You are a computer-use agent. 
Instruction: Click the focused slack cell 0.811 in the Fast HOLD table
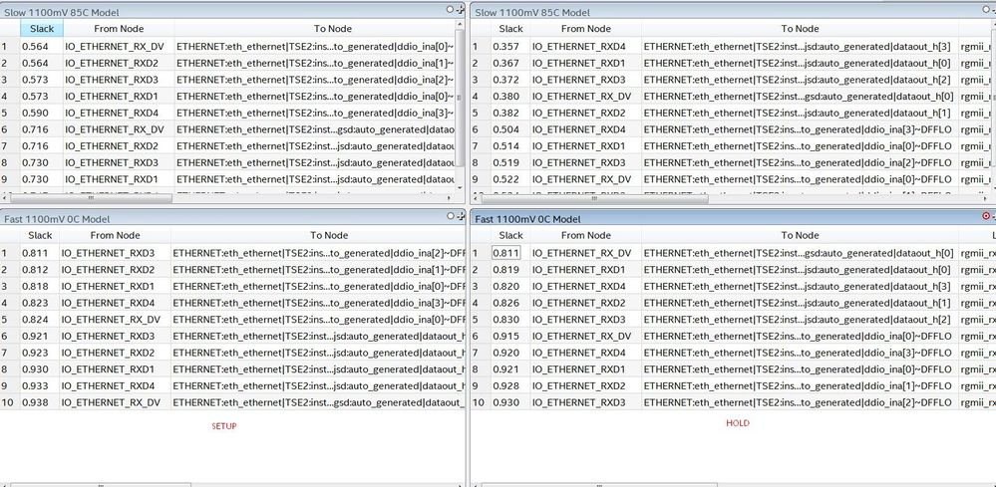click(x=510, y=253)
